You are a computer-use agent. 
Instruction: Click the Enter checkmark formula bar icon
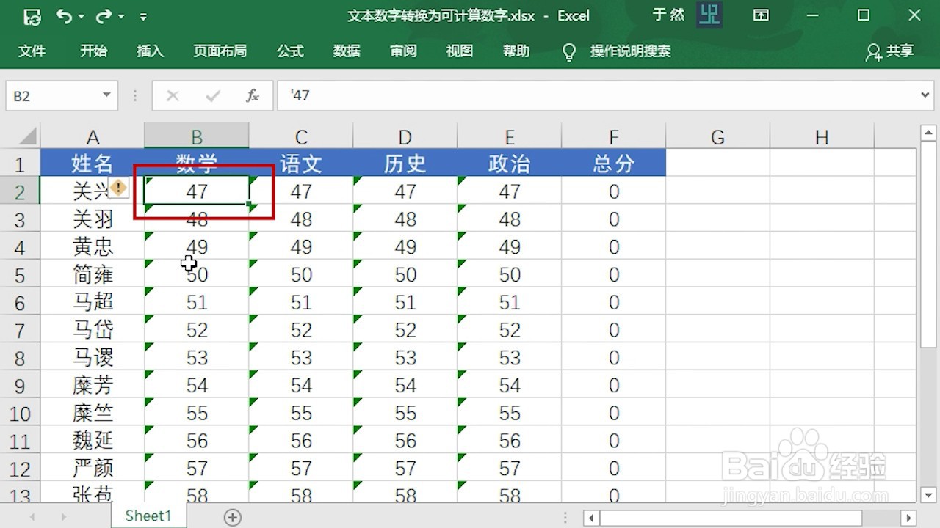[x=213, y=96]
